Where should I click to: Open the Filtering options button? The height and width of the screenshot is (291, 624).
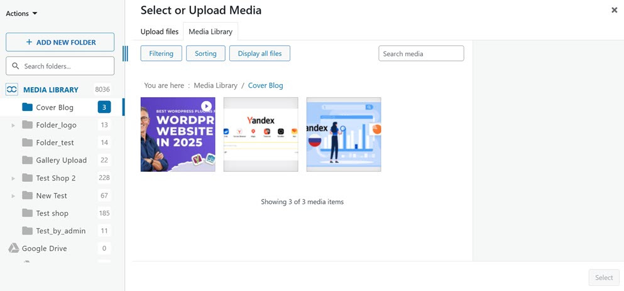coord(161,53)
